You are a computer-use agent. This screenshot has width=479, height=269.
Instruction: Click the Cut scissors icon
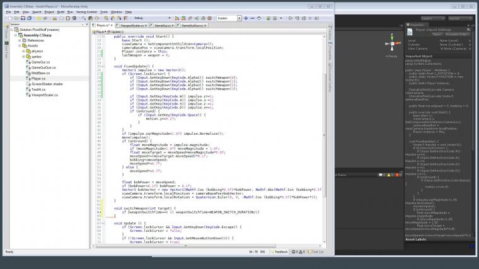pyautogui.click(x=55, y=18)
